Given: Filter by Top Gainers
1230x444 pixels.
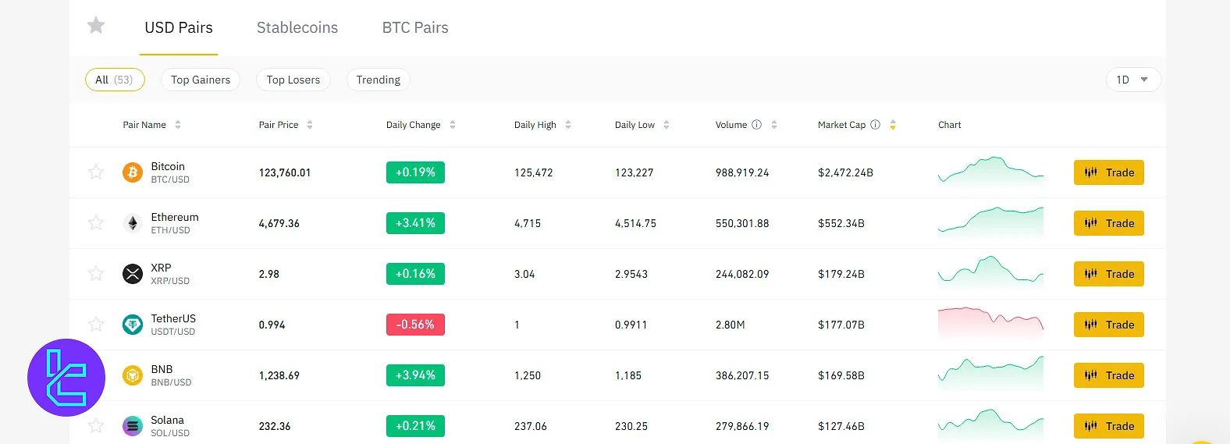Looking at the screenshot, I should [201, 80].
